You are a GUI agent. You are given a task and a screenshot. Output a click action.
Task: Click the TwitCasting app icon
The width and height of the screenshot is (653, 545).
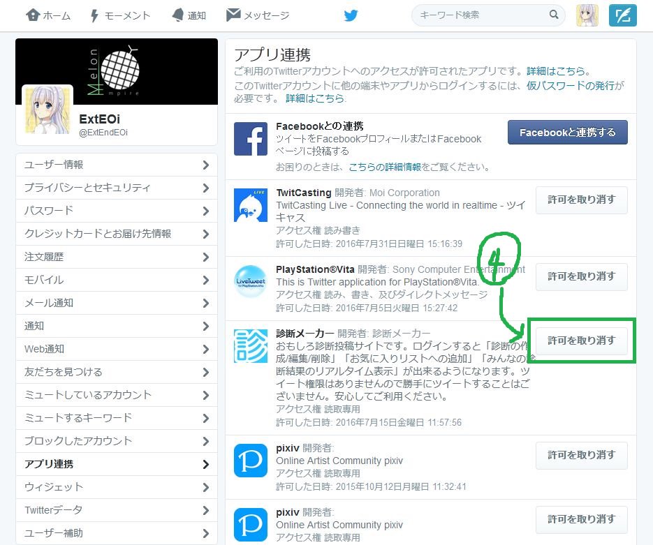tap(250, 205)
